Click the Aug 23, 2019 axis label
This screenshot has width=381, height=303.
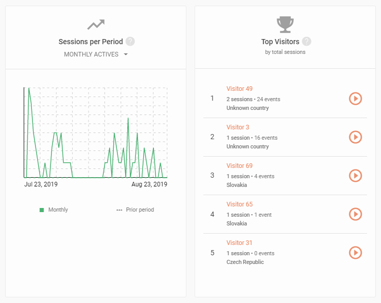pyautogui.click(x=149, y=184)
